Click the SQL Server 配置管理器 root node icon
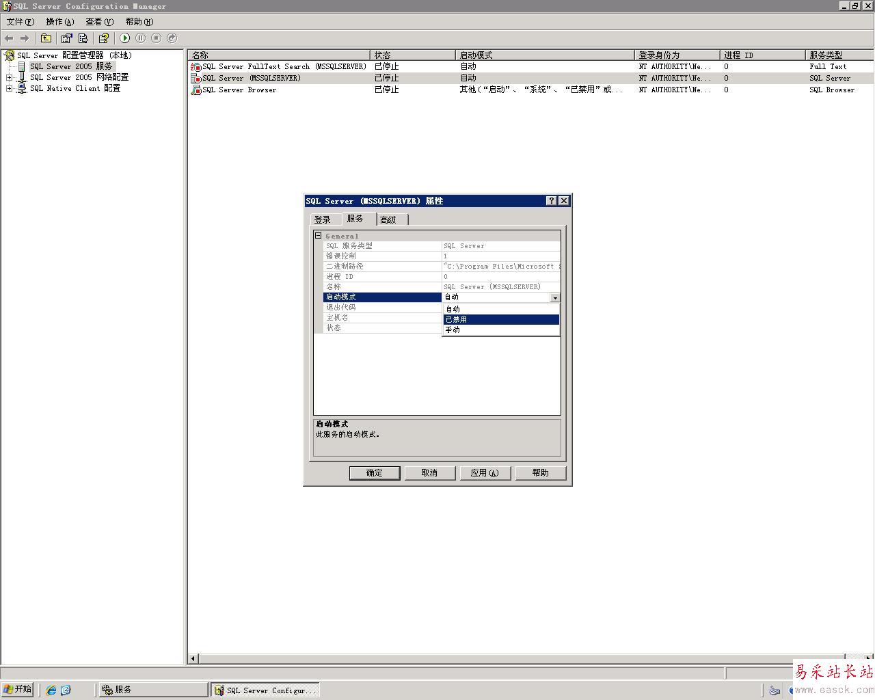Viewport: 875px width, 700px height. tap(10, 55)
